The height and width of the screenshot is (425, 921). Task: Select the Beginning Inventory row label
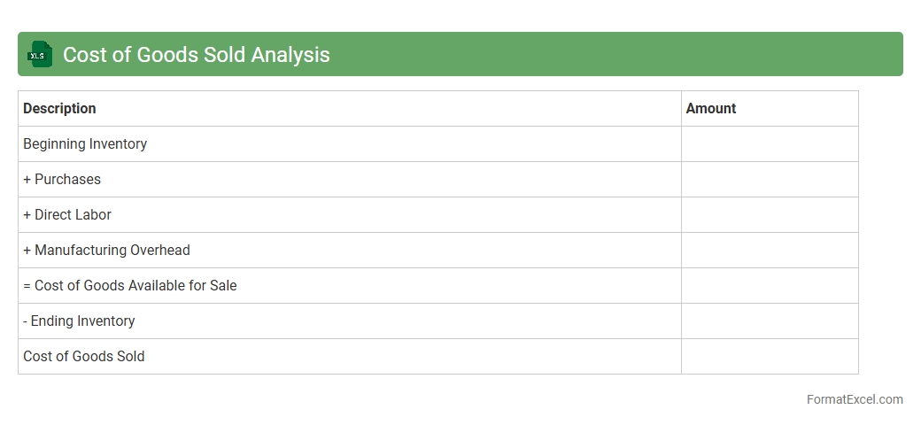coord(85,143)
